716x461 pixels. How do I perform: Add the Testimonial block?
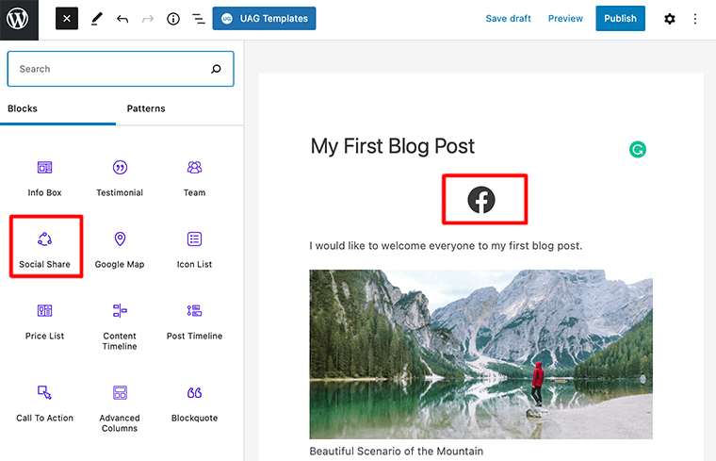120,175
